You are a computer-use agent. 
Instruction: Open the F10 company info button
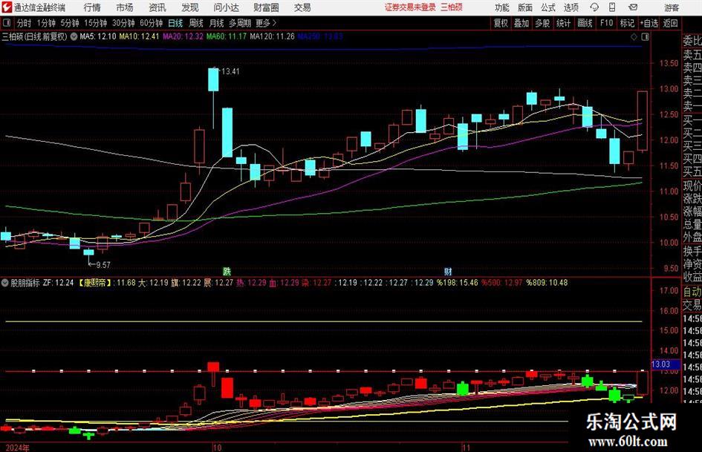[607, 23]
